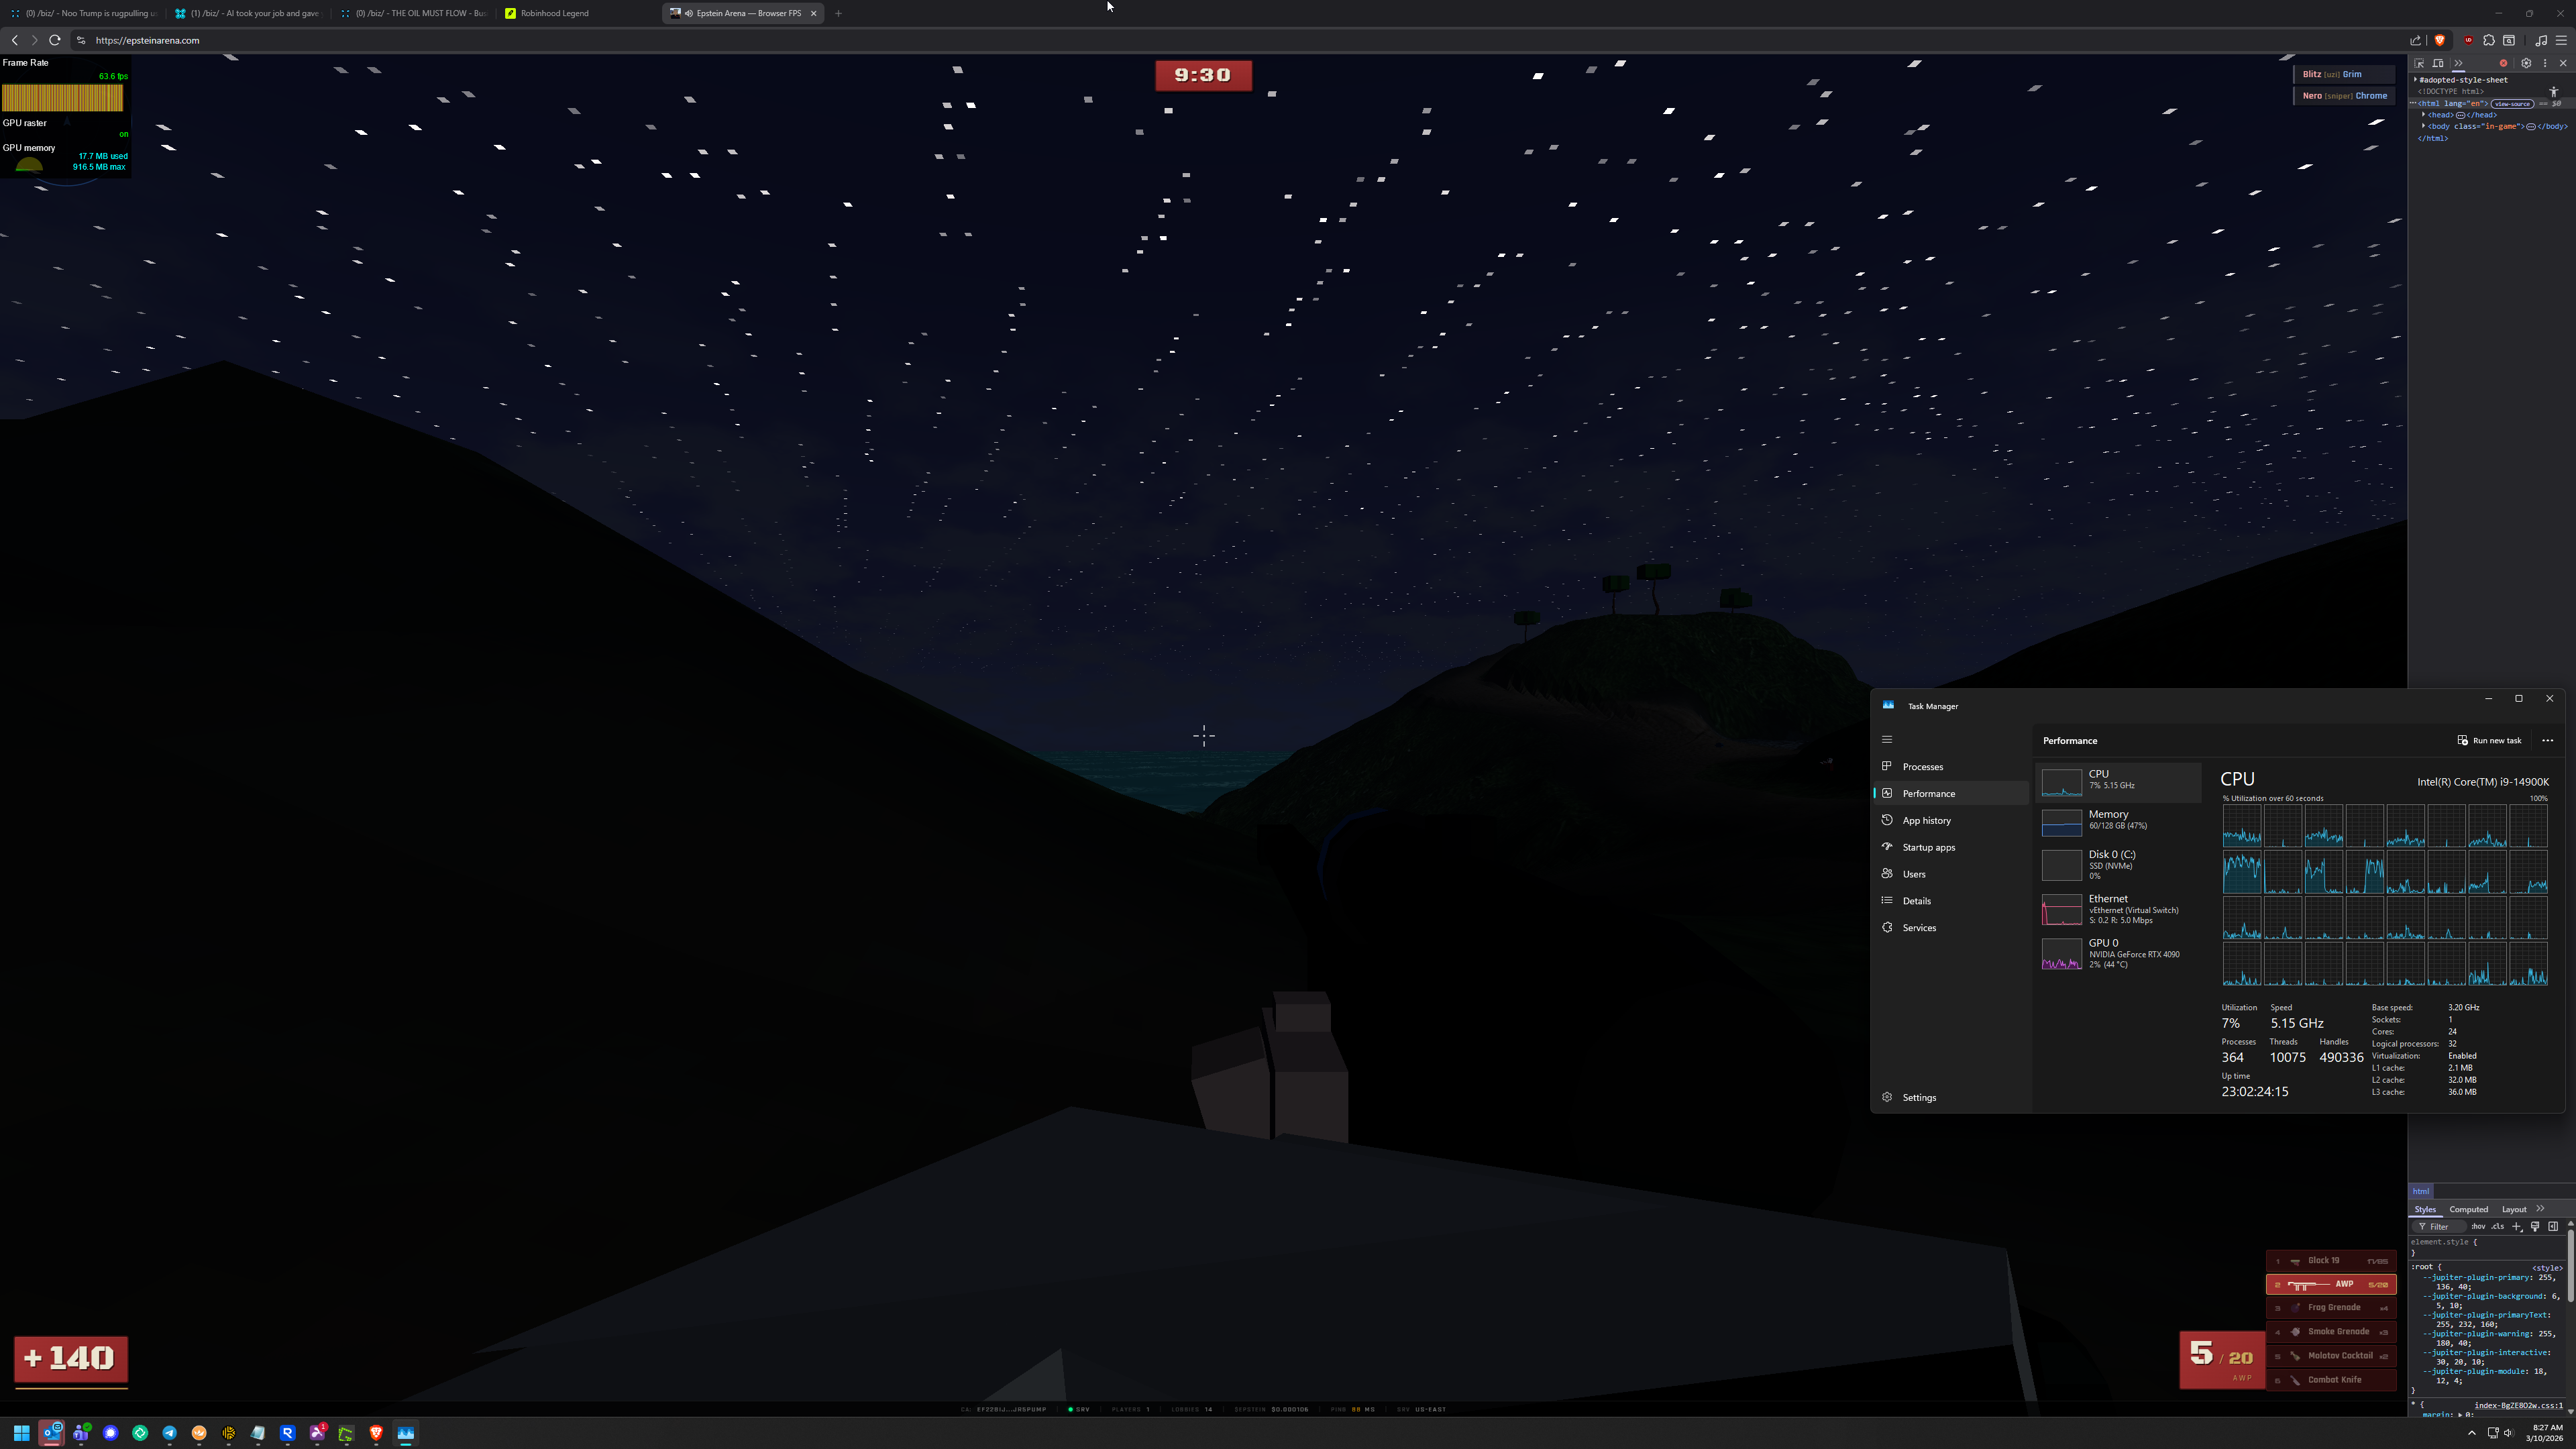Screen dimensions: 2576x1449
Task: Open the browser extensions puzzle icon
Action: click(2489, 40)
